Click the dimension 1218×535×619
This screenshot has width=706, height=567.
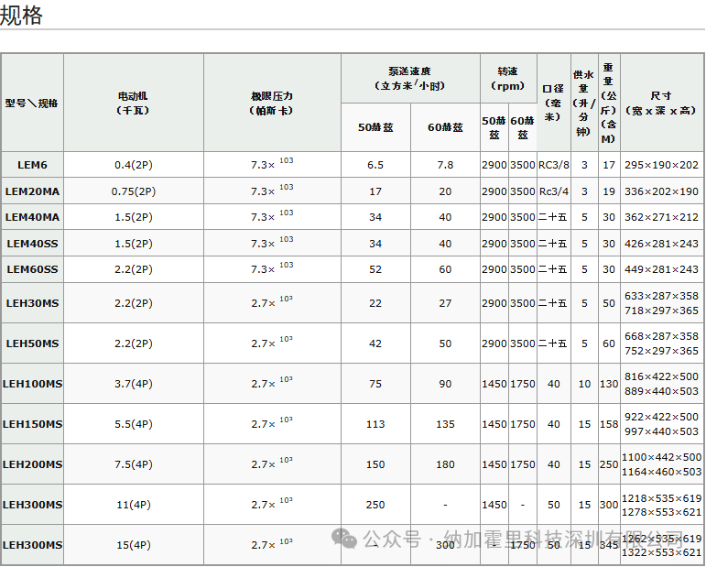click(x=661, y=498)
